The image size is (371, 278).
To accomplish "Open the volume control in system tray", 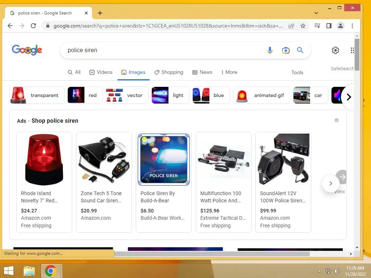I will pos(337,271).
